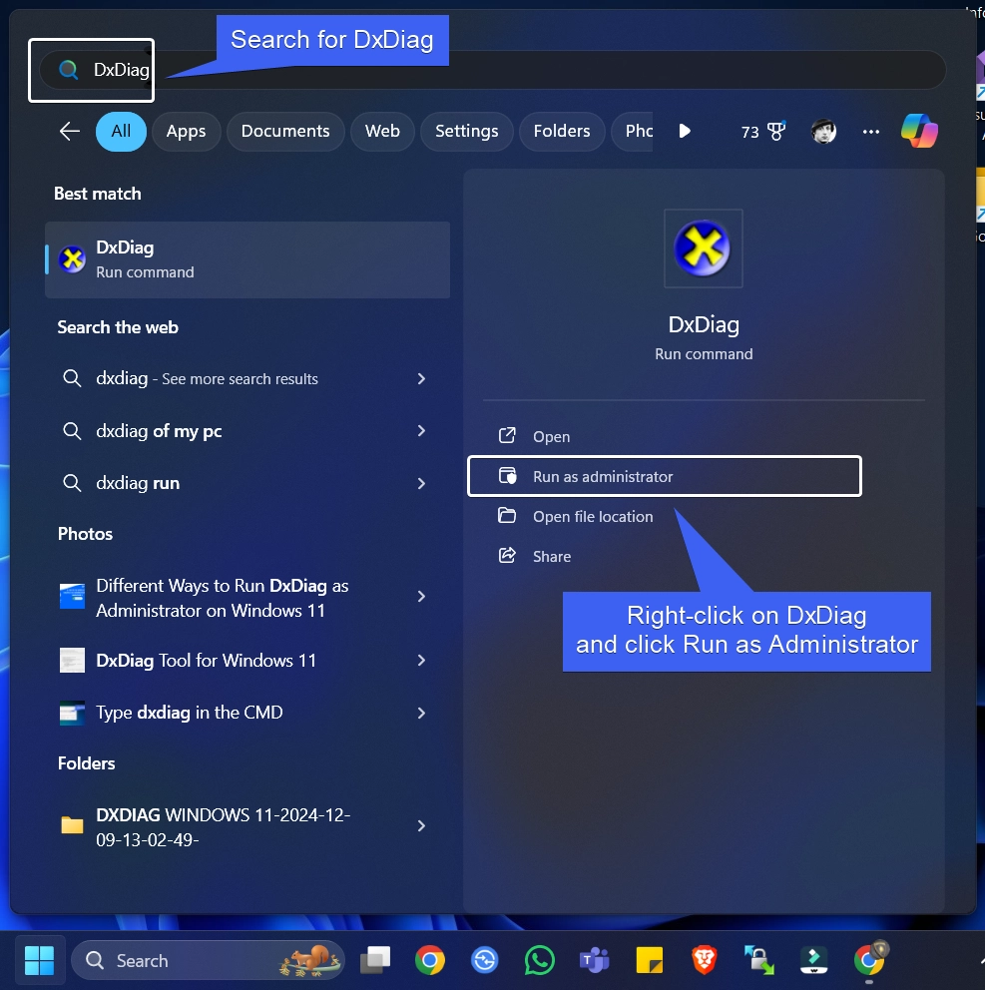The width and height of the screenshot is (985, 990).
Task: Expand 'dxdiag of my pc' chevron
Action: (x=421, y=430)
